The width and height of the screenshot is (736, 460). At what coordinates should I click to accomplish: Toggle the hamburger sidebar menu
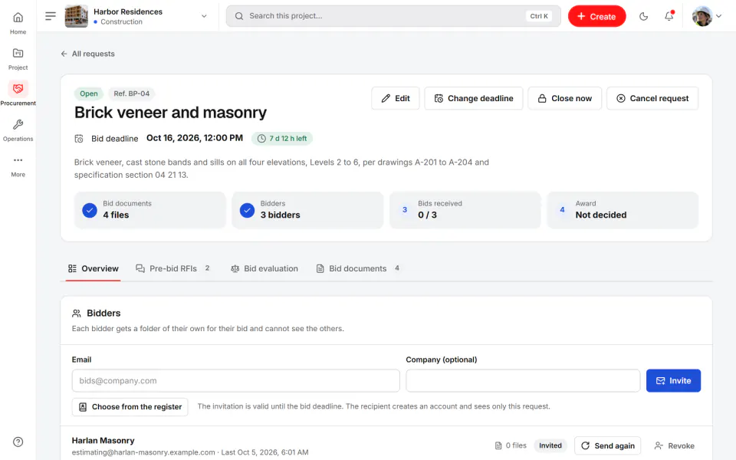(51, 16)
